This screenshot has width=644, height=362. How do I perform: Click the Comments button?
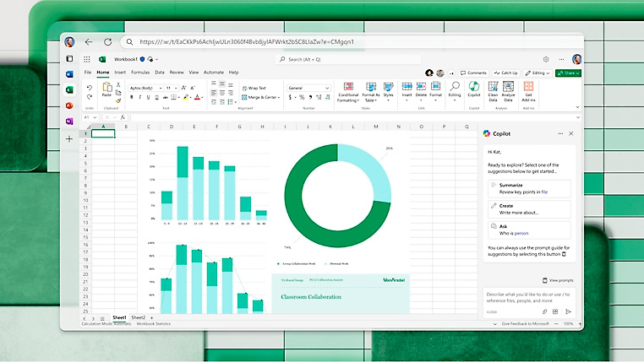(475, 73)
